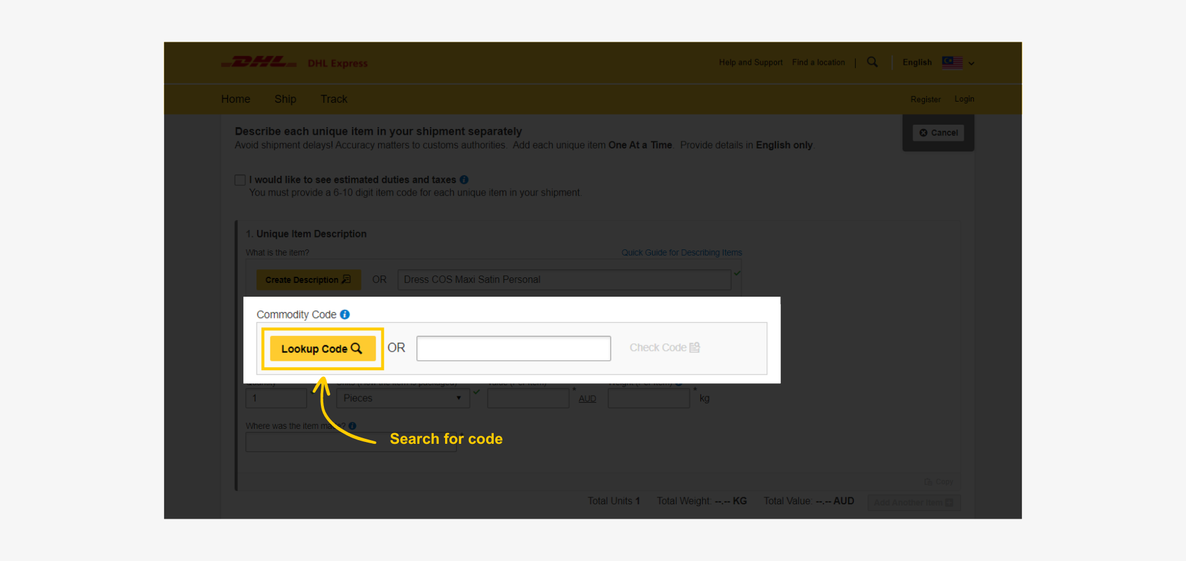This screenshot has height=561, width=1186.
Task: Go to the Home menu
Action: [x=235, y=99]
